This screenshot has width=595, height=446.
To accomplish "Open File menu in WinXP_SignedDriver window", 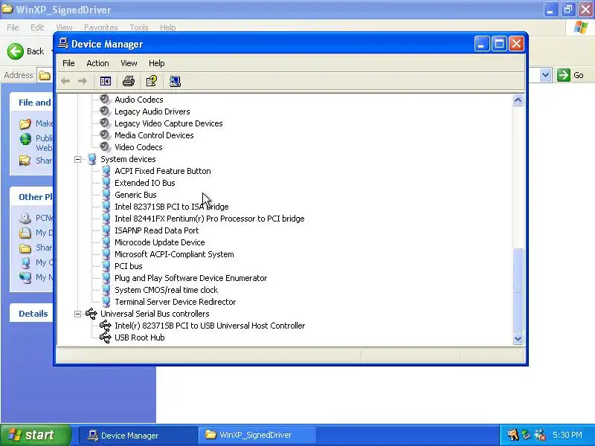I will [x=13, y=28].
